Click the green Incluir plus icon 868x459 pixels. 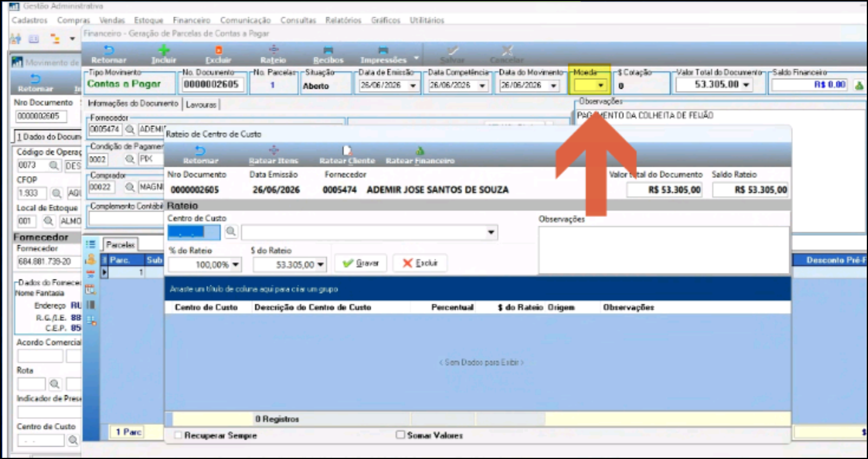click(164, 50)
